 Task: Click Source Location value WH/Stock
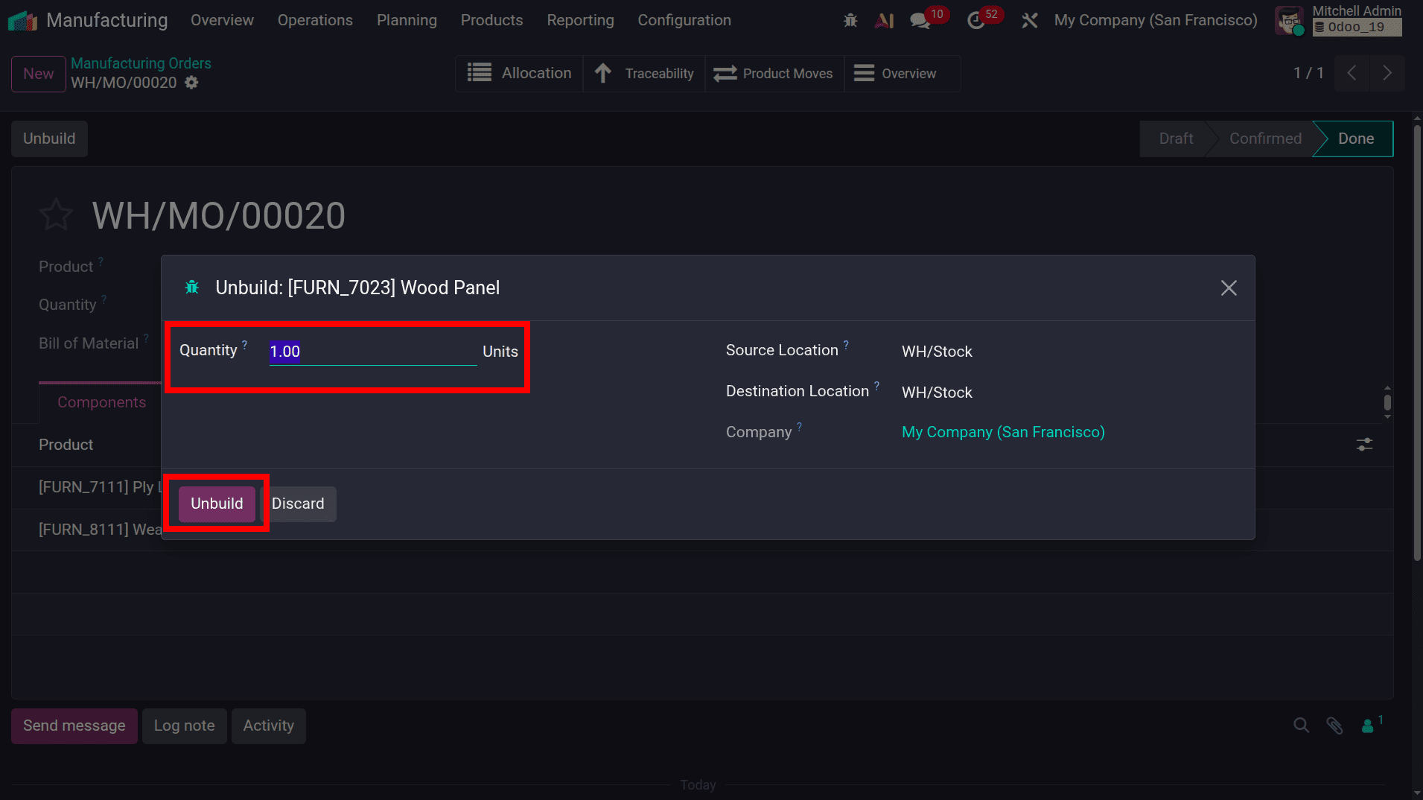point(937,352)
